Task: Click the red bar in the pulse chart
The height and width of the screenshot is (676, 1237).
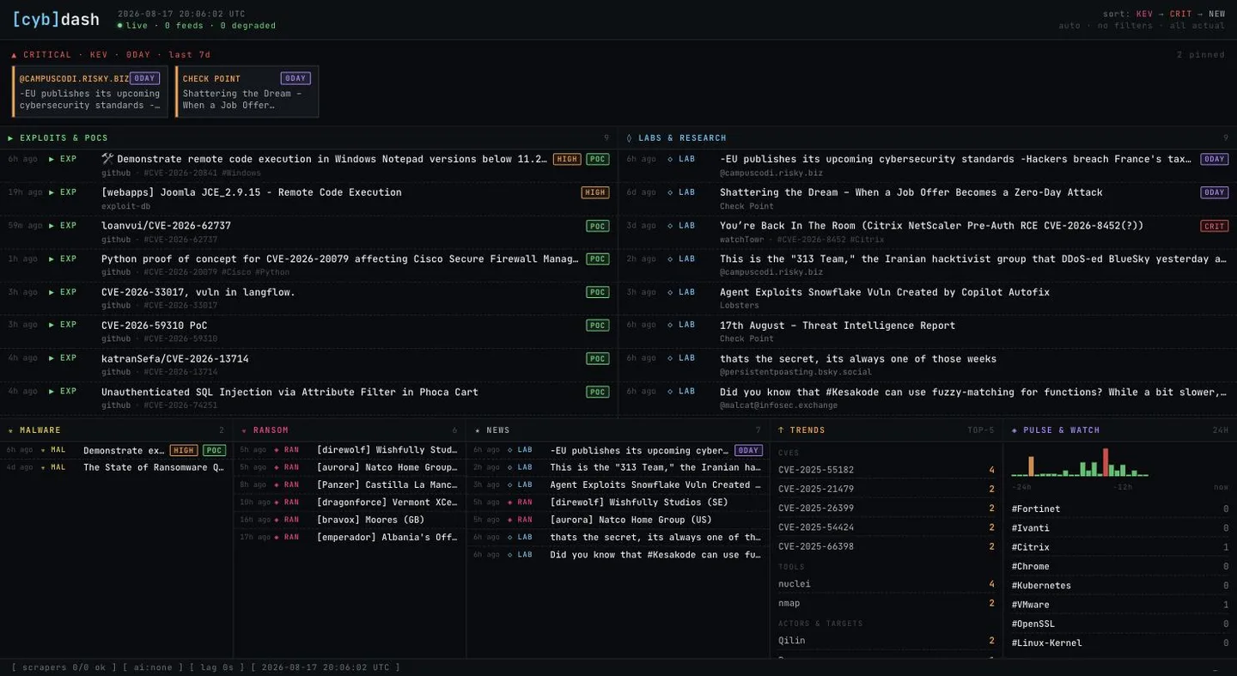Action: click(x=1106, y=462)
